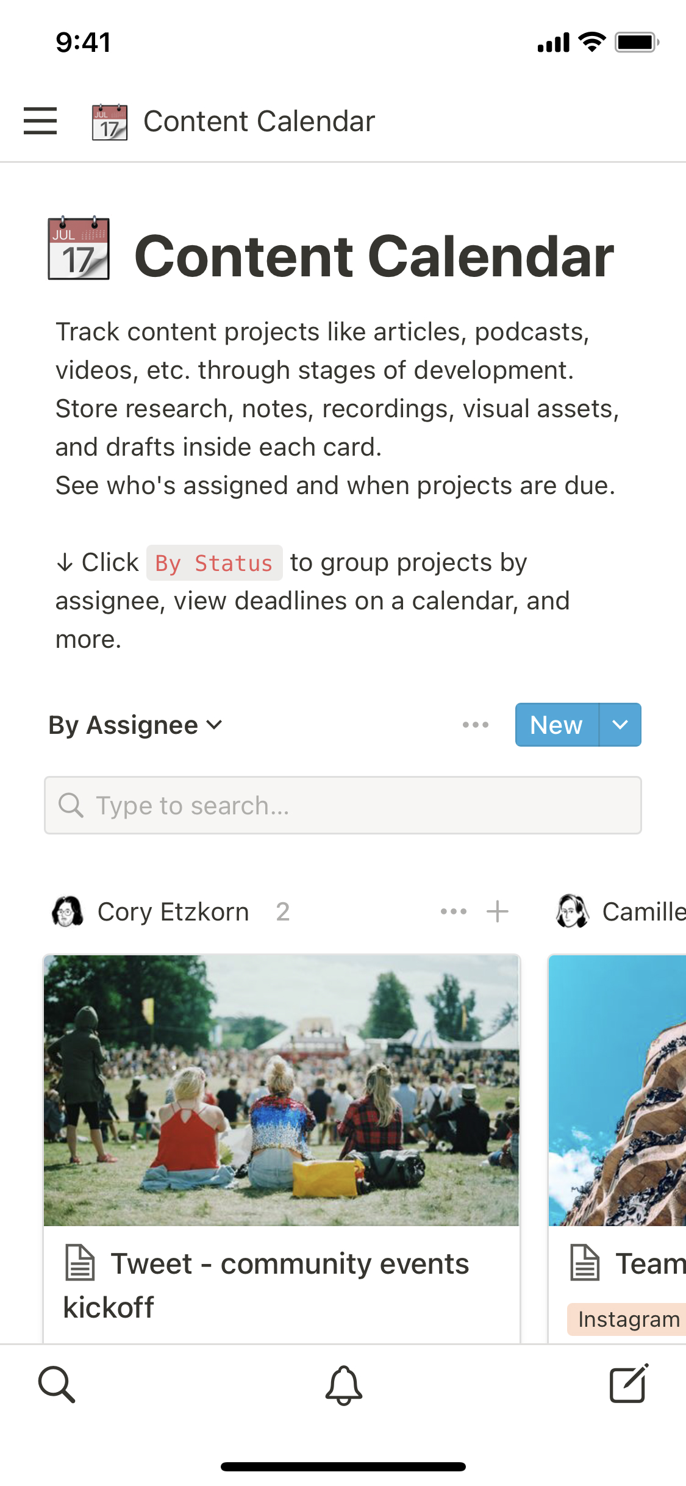
Task: Open Cory Etzkorn group options ellipsis
Action: [454, 912]
